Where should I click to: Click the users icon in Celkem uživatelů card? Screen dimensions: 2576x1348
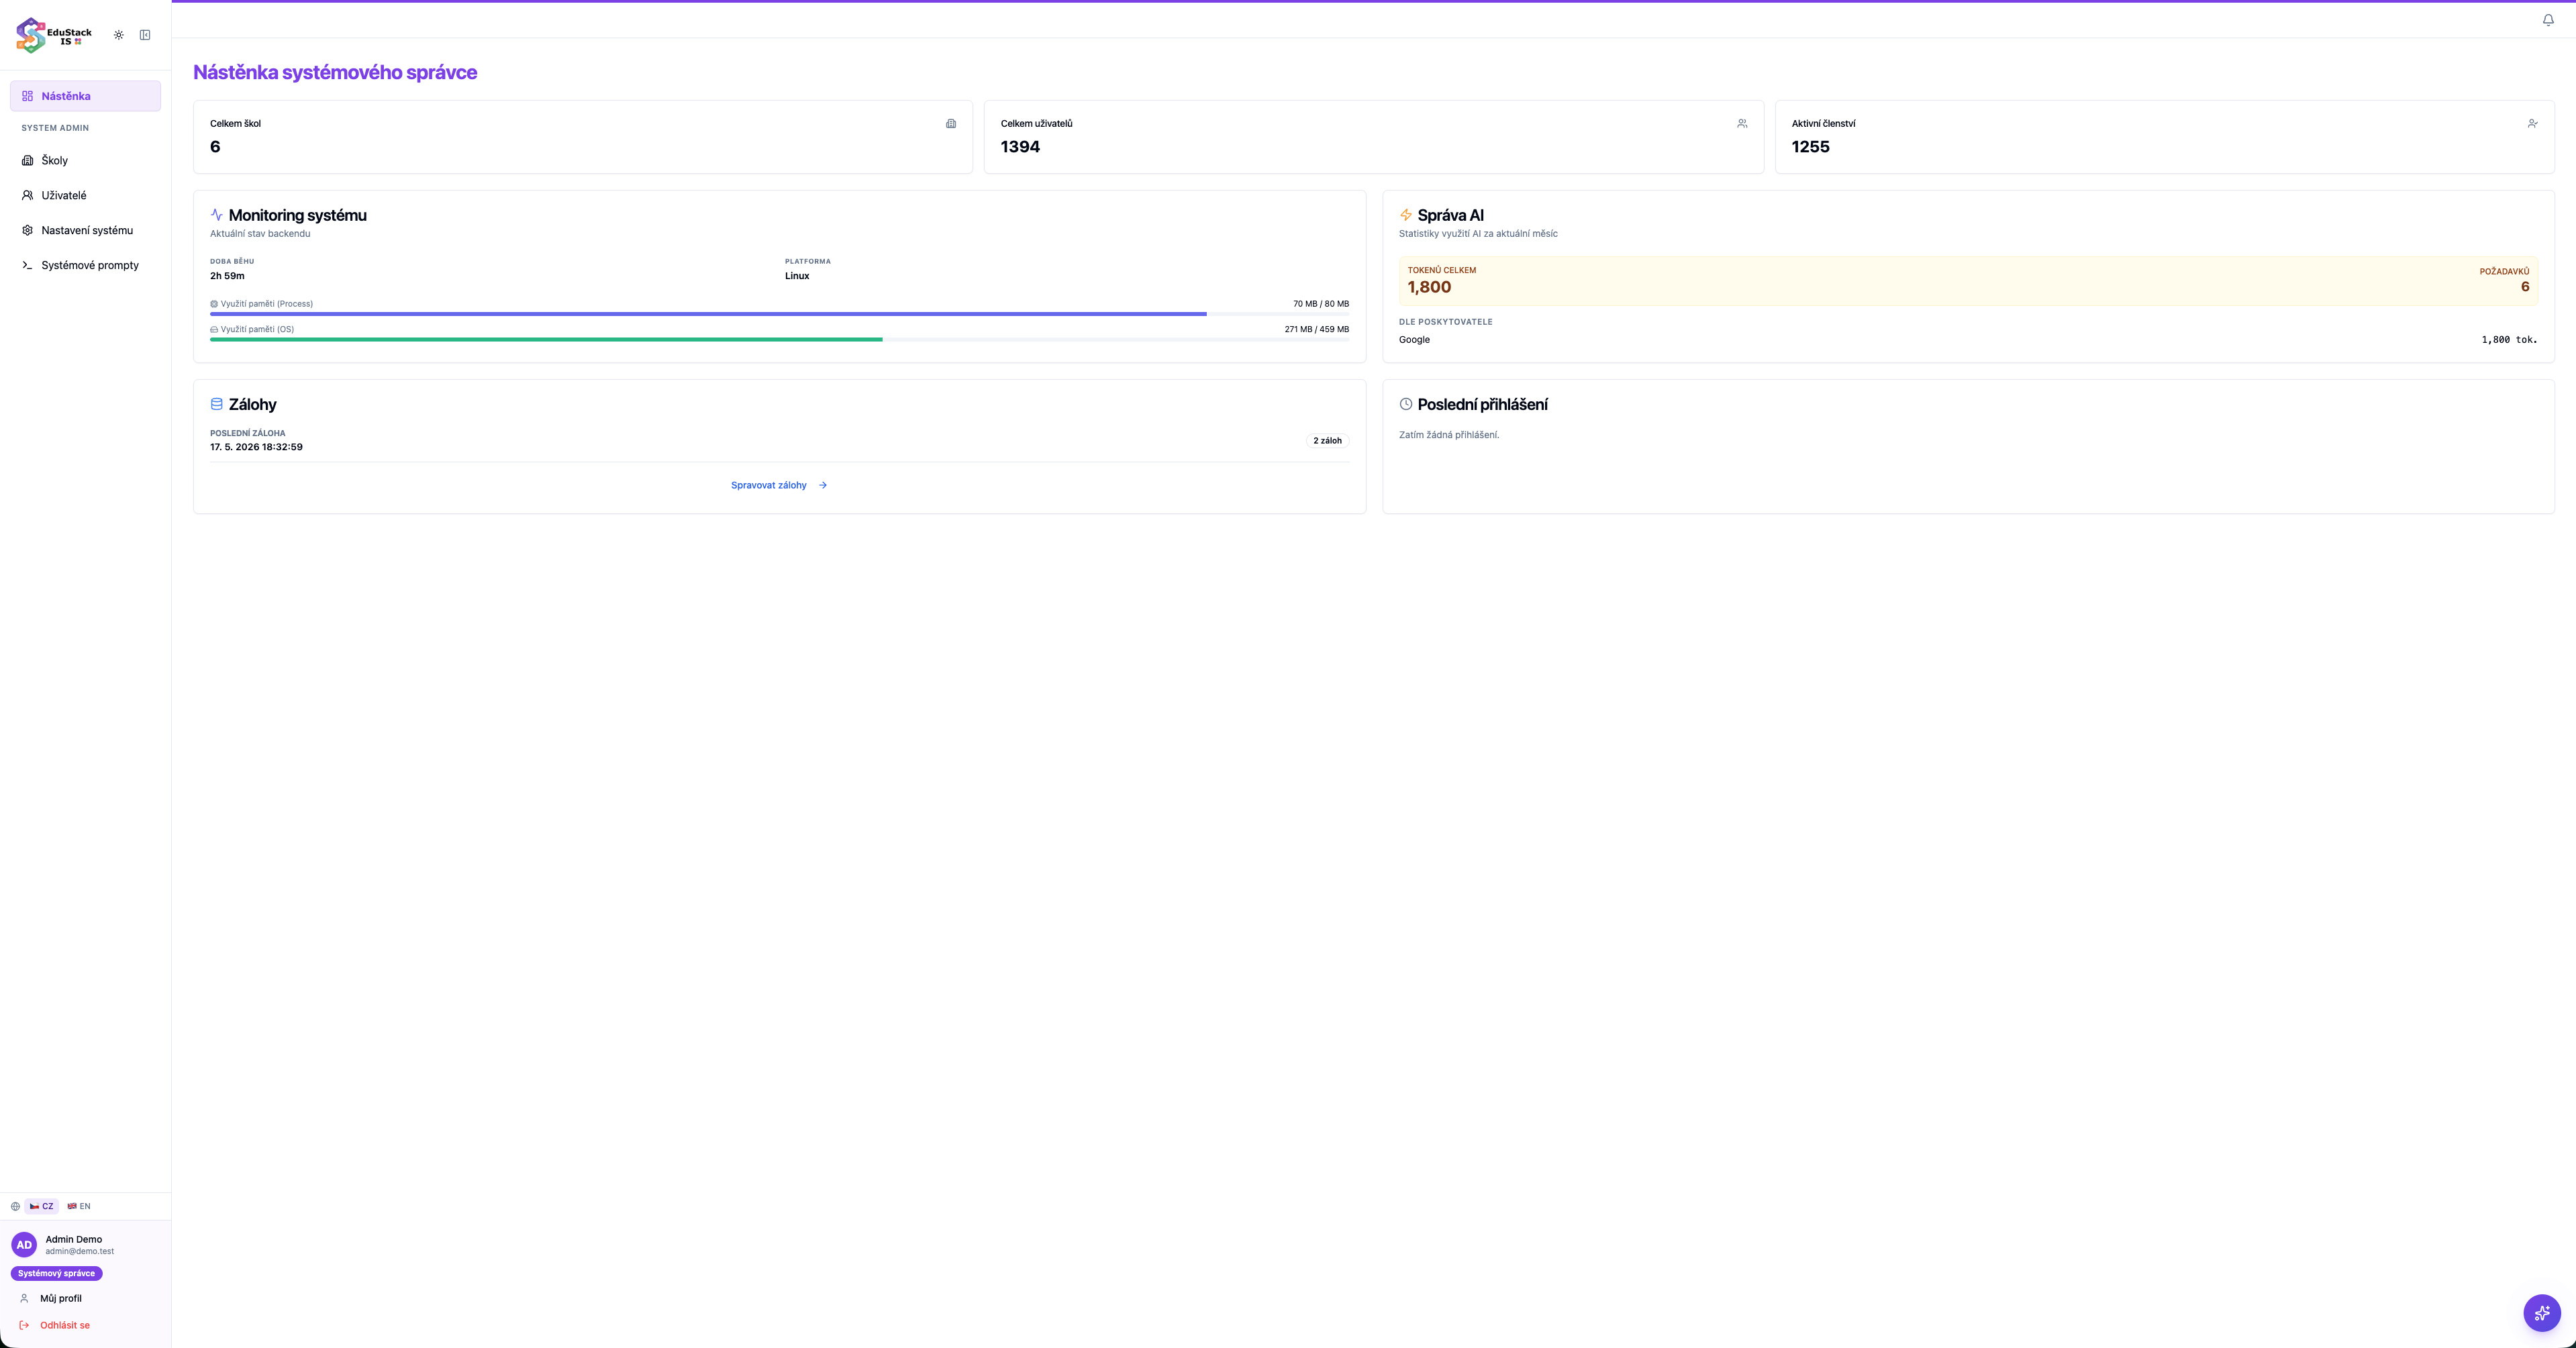tap(1742, 124)
